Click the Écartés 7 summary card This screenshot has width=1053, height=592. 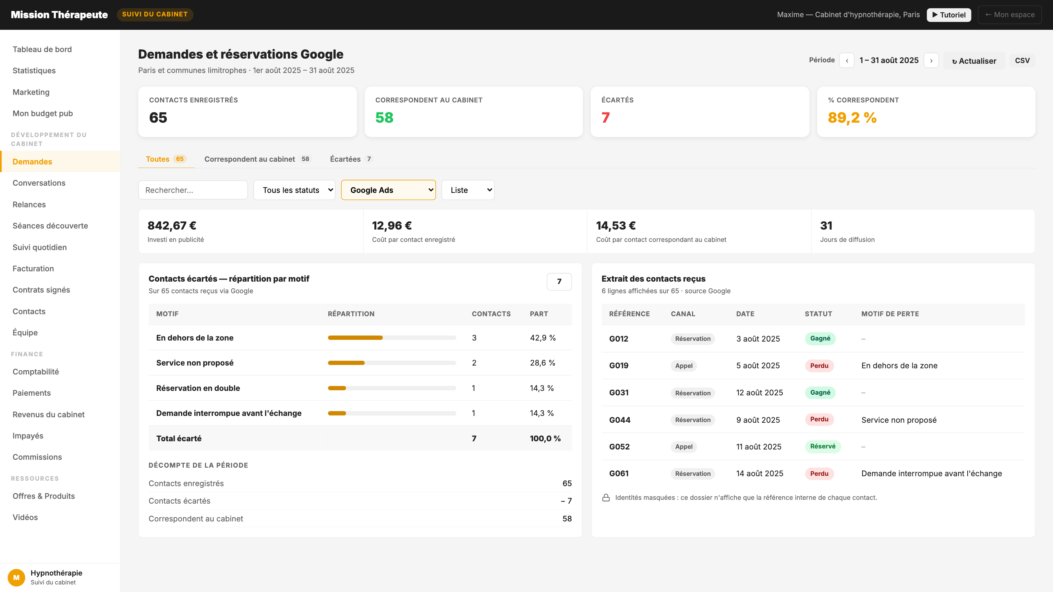[x=700, y=112]
